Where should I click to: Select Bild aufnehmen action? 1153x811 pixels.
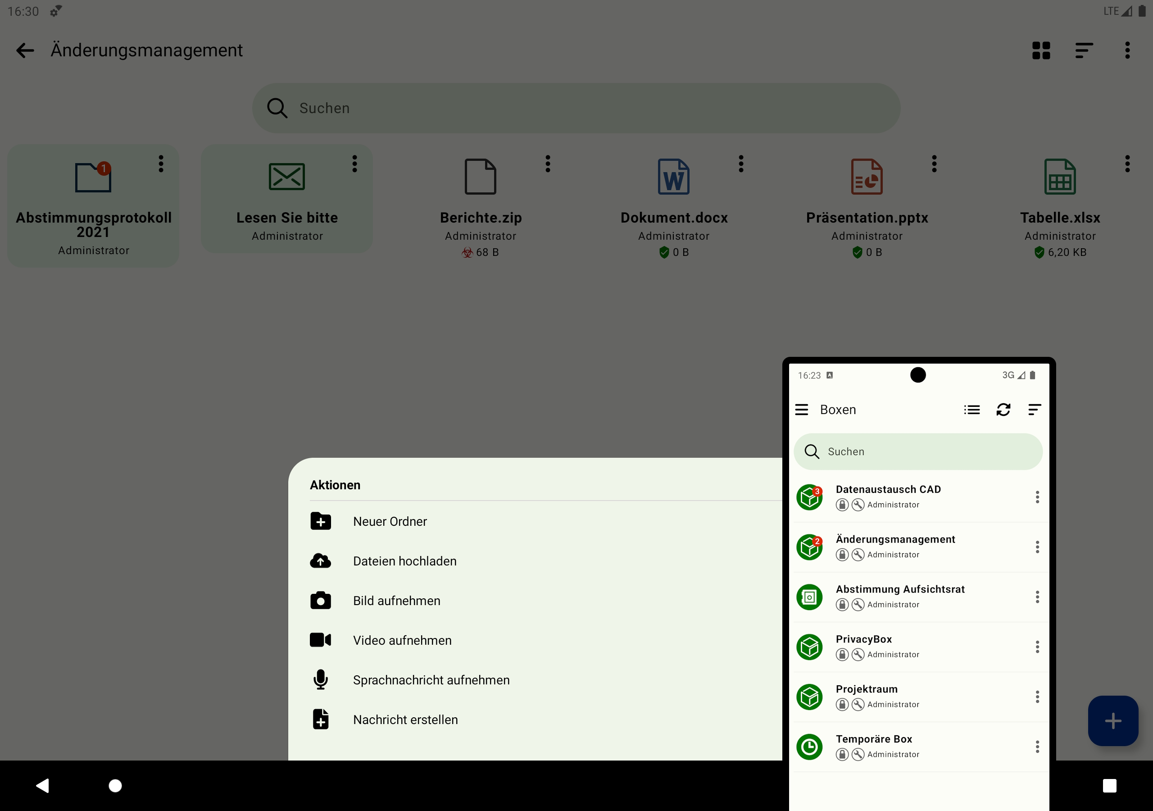click(x=536, y=601)
